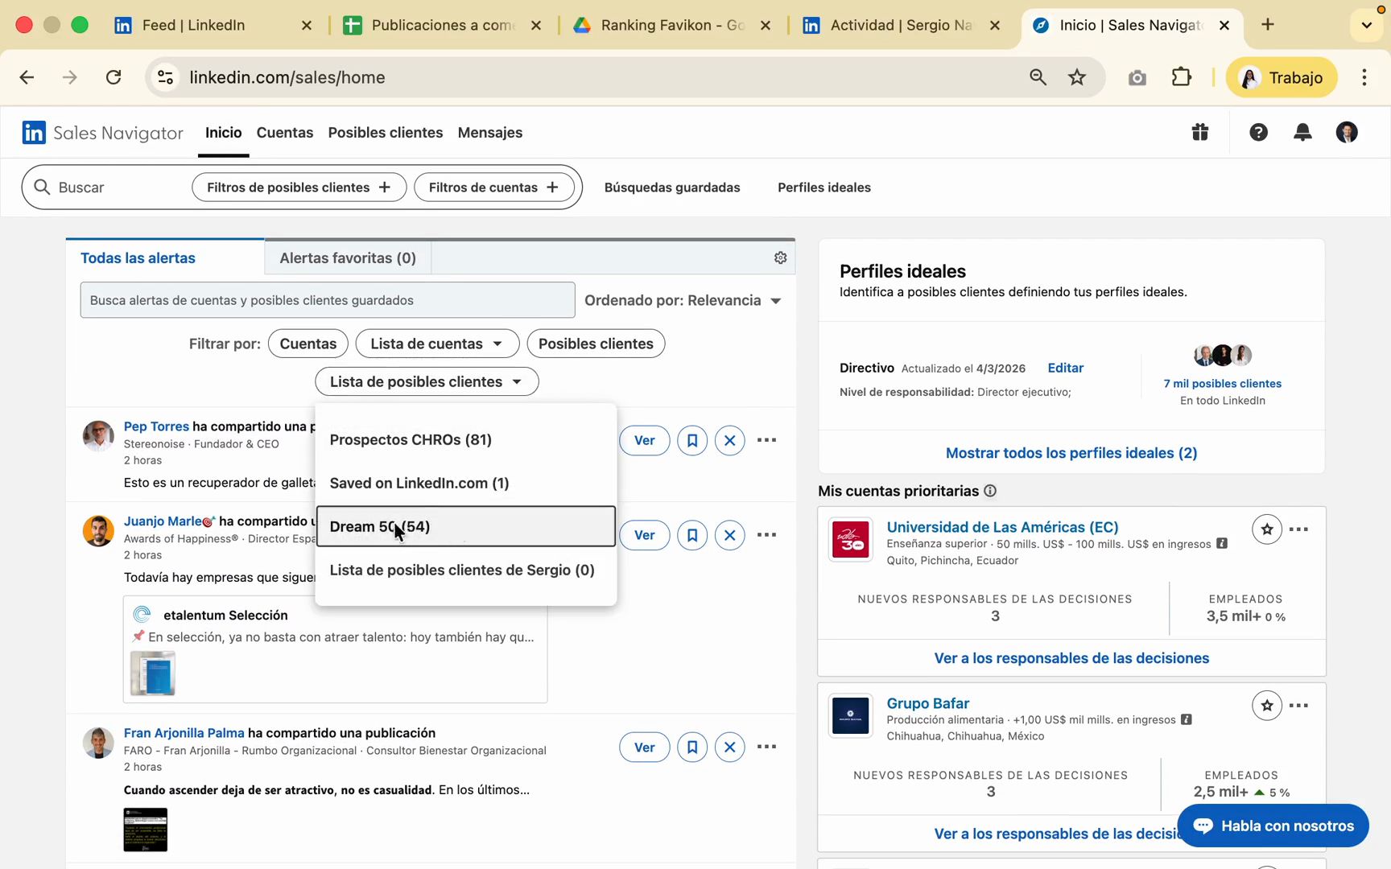Image resolution: width=1391 pixels, height=869 pixels.
Task: Save the Fran Arjonilla Palma alert bookmark
Action: (x=692, y=748)
